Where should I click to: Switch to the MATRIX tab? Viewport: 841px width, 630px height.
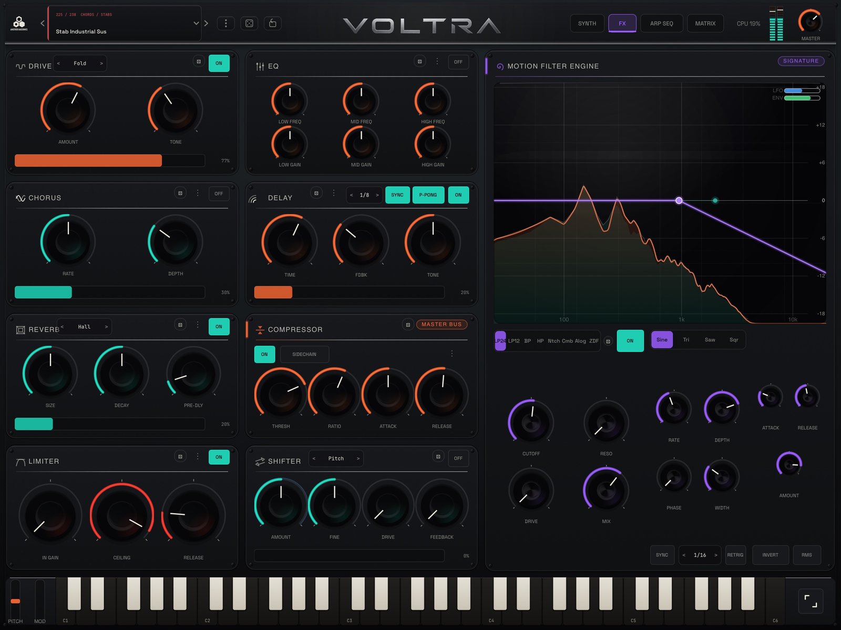click(705, 24)
